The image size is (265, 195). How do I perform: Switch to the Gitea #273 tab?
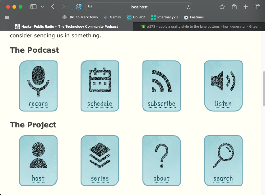198,27
